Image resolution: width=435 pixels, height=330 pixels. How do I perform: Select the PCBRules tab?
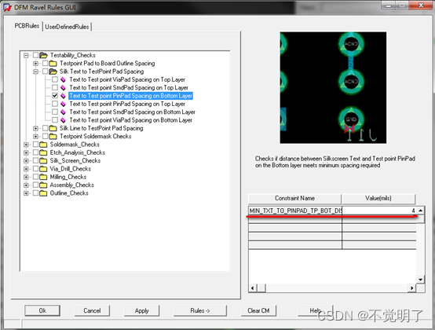[x=27, y=26]
